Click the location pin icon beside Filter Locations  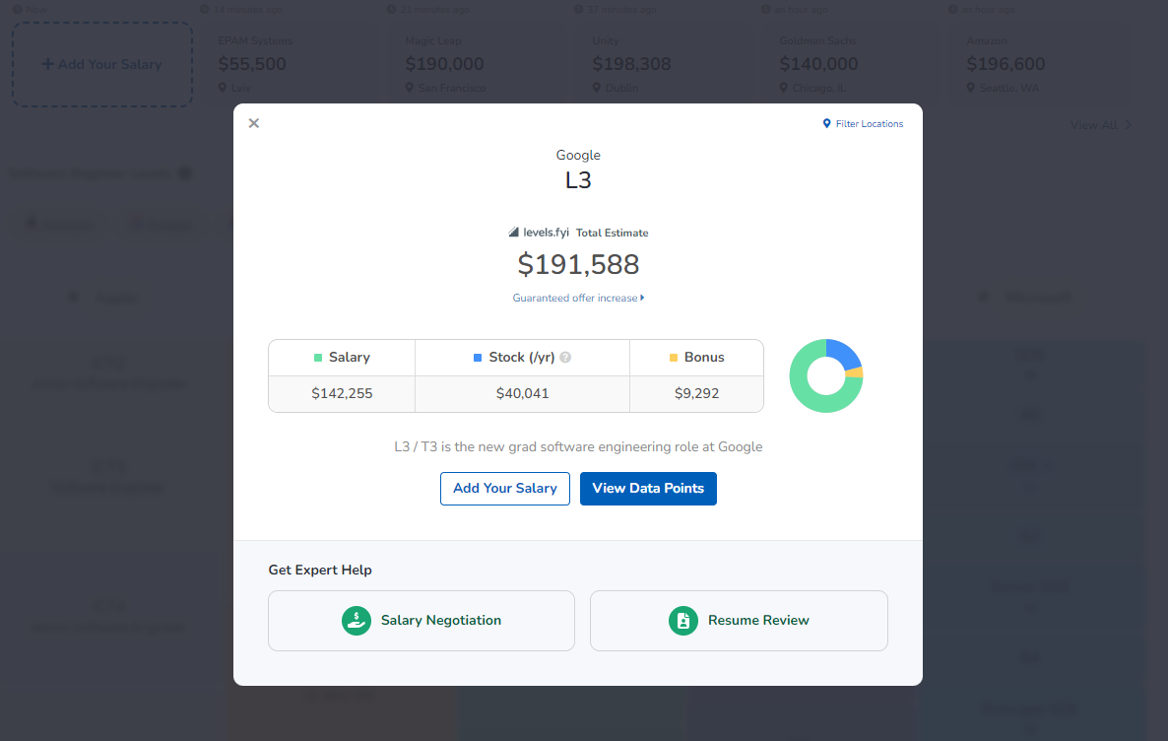click(x=826, y=124)
